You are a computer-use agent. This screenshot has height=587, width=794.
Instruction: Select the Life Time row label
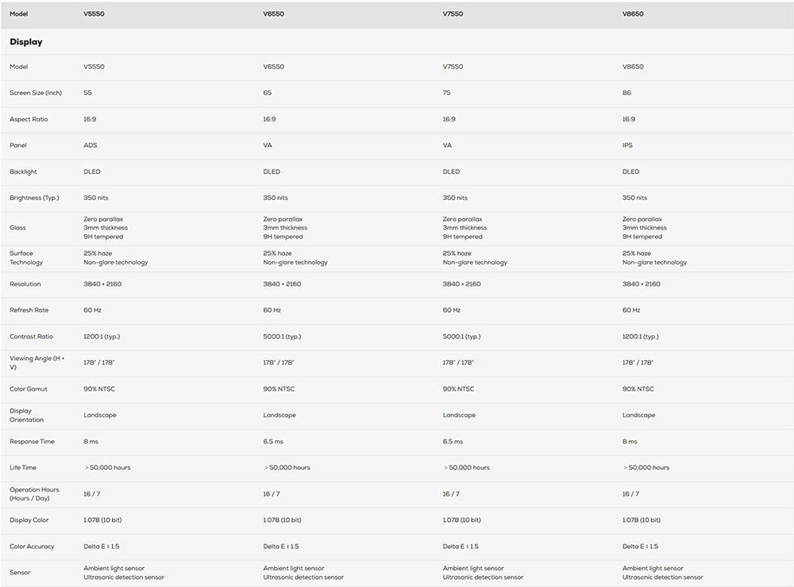click(x=23, y=467)
